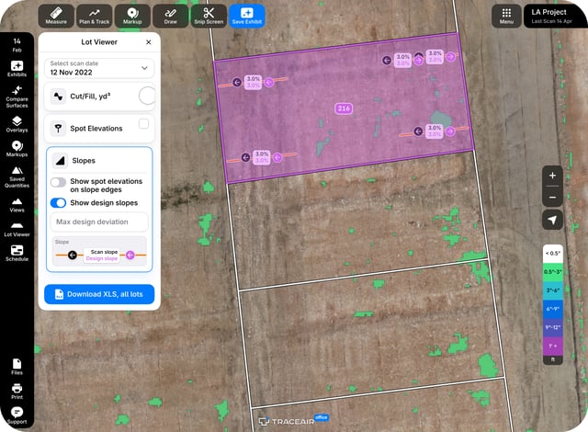
Task: Activate the Draw tool
Action: pos(170,17)
